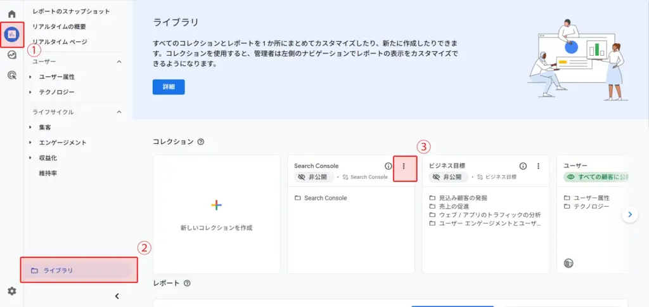Open the Explore icon in left rail
The height and width of the screenshot is (307, 649).
tap(11, 55)
